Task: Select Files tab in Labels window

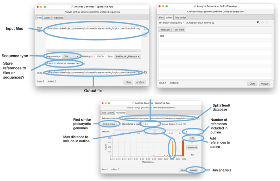Action: click(x=161, y=18)
